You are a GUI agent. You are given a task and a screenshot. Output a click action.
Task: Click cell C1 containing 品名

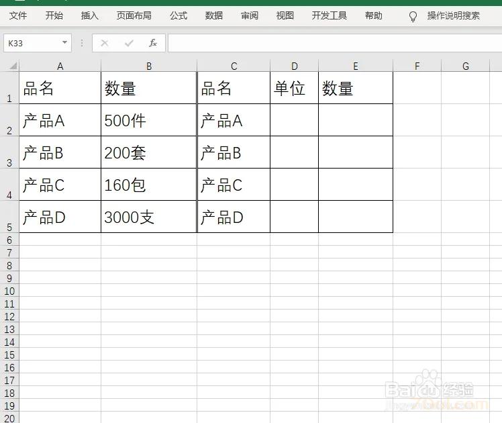tap(234, 88)
